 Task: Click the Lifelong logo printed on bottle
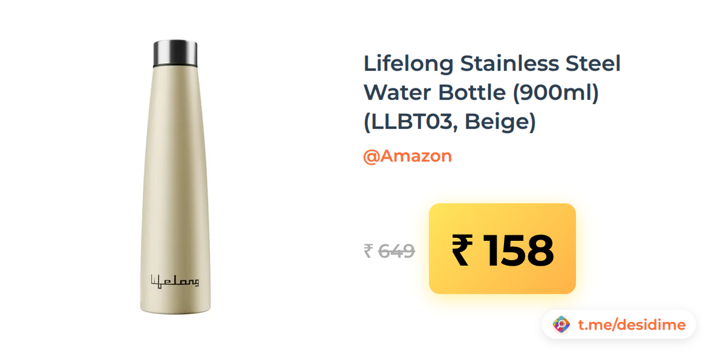coord(174,281)
